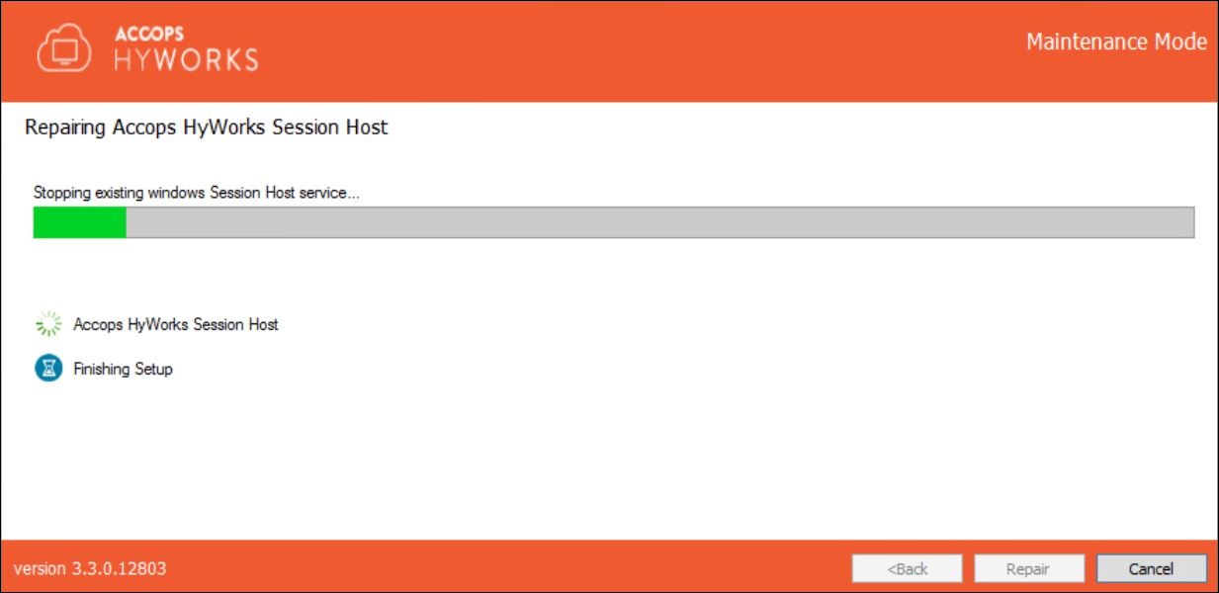Viewport: 1219px width, 593px height.
Task: Cancel the repair with the Cancel button
Action: pos(1151,568)
